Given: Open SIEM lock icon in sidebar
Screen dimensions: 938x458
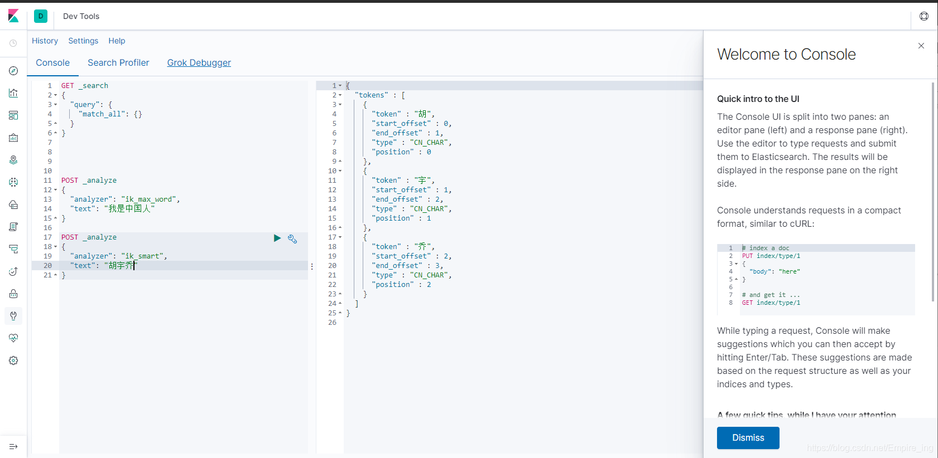Looking at the screenshot, I should point(13,294).
